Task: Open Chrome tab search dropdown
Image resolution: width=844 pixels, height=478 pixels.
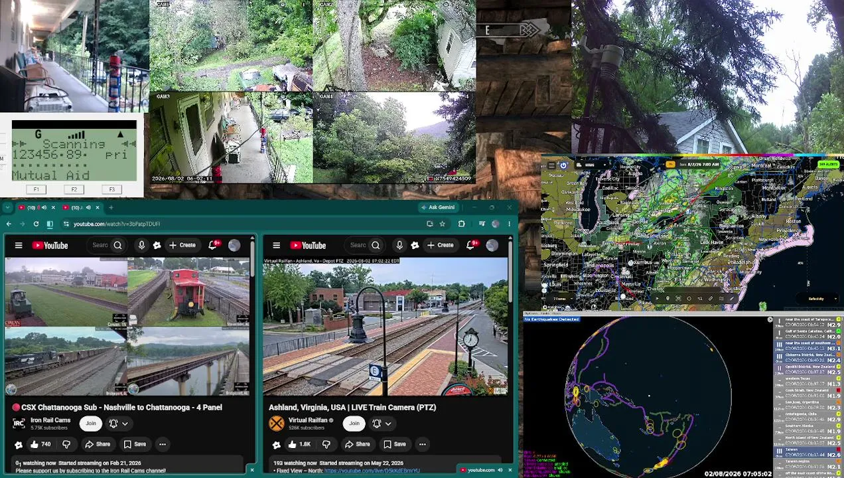Action: click(x=7, y=208)
